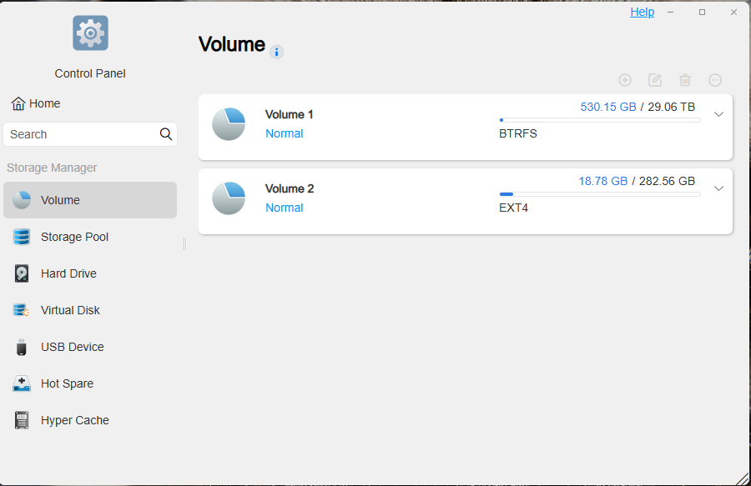Click the Control Panel title text

pyautogui.click(x=90, y=73)
